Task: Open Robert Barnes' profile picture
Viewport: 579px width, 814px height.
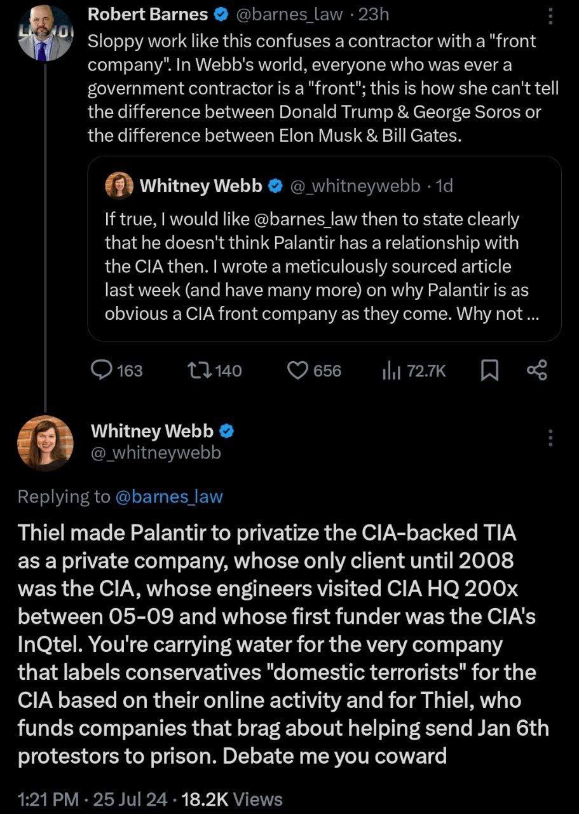Action: (45, 33)
